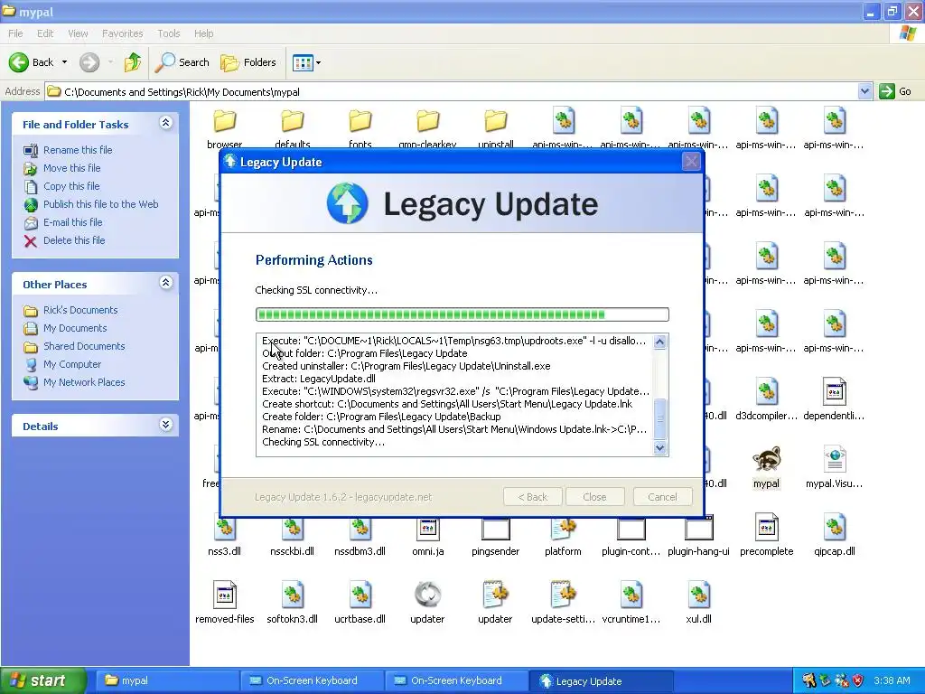Select the platform file icon
Image resolution: width=925 pixels, height=694 pixels.
pos(563,536)
